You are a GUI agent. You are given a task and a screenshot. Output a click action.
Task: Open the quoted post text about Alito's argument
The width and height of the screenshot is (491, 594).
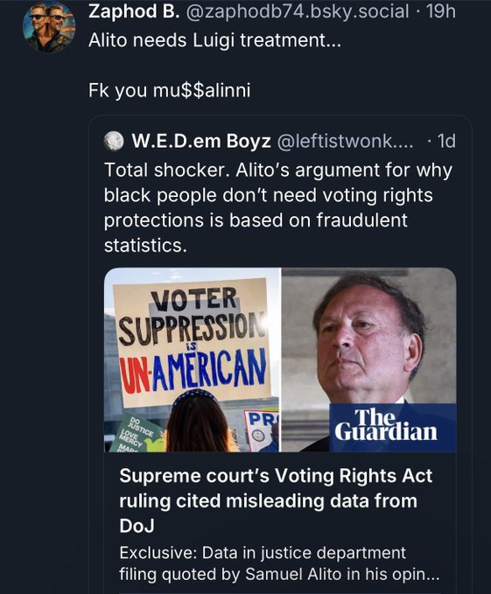(x=278, y=207)
